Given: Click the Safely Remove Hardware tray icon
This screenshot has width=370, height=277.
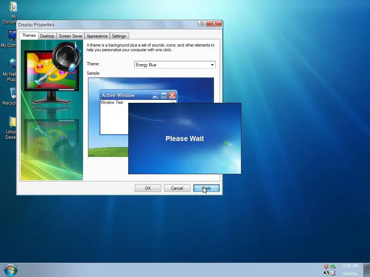Looking at the screenshot, I should (x=333, y=267).
